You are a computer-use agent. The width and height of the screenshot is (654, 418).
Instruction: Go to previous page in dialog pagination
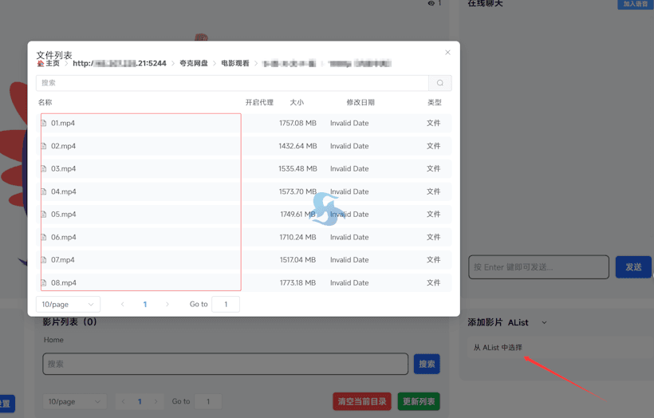pyautogui.click(x=123, y=304)
